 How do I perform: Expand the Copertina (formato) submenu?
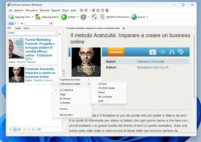click(x=72, y=80)
